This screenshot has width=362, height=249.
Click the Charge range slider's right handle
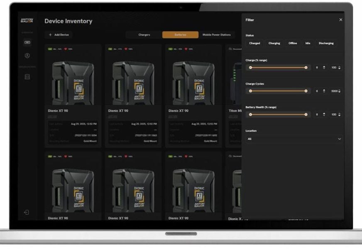click(306, 68)
